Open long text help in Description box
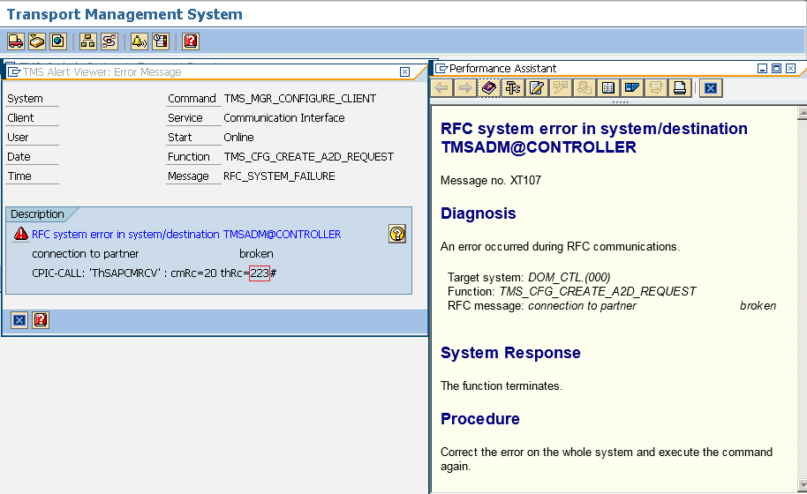 click(396, 234)
